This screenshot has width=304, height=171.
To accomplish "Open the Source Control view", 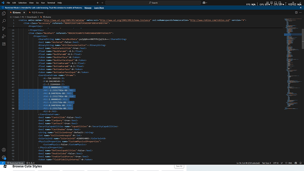I will tap(4, 29).
